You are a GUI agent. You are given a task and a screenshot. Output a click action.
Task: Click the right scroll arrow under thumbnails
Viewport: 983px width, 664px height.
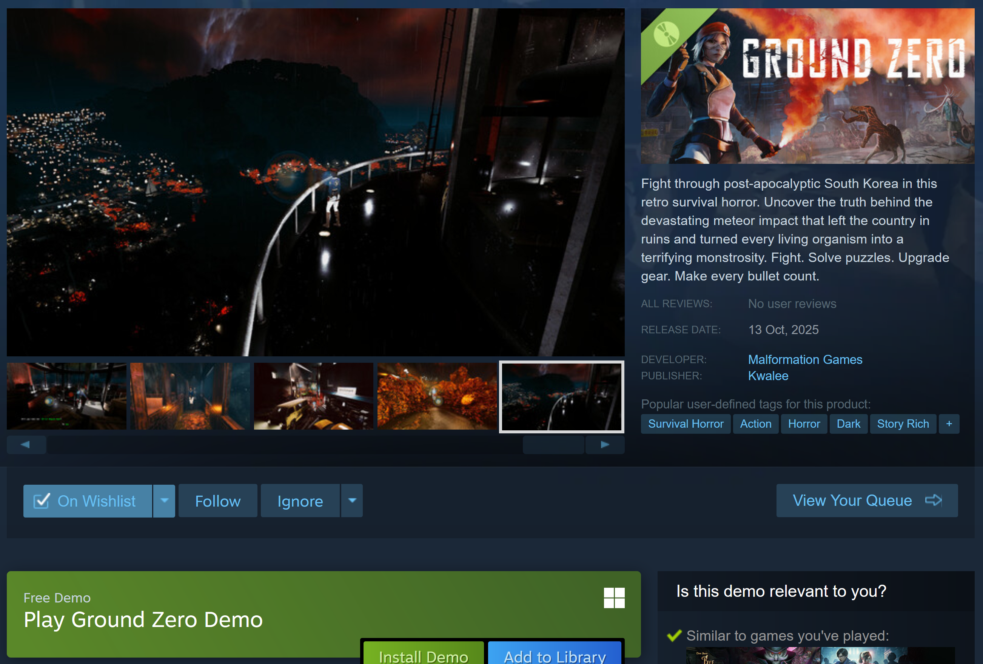point(605,445)
